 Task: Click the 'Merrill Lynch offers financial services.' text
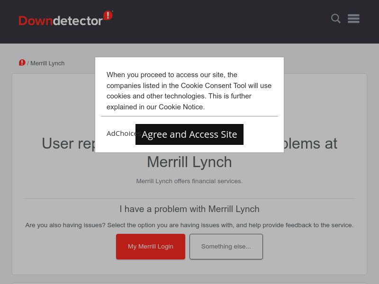(189, 181)
